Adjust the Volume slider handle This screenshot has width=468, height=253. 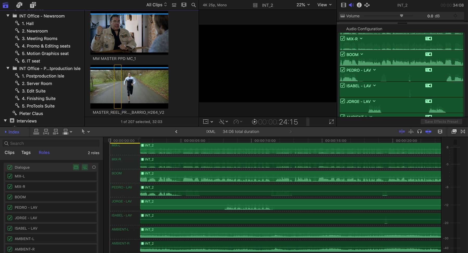(401, 16)
